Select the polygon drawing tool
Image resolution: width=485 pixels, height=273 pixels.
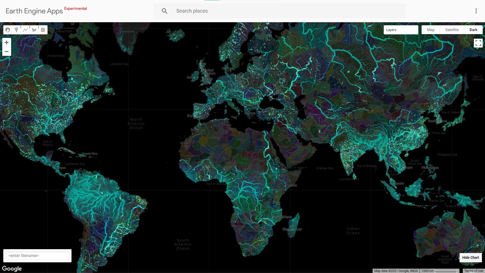click(x=34, y=30)
